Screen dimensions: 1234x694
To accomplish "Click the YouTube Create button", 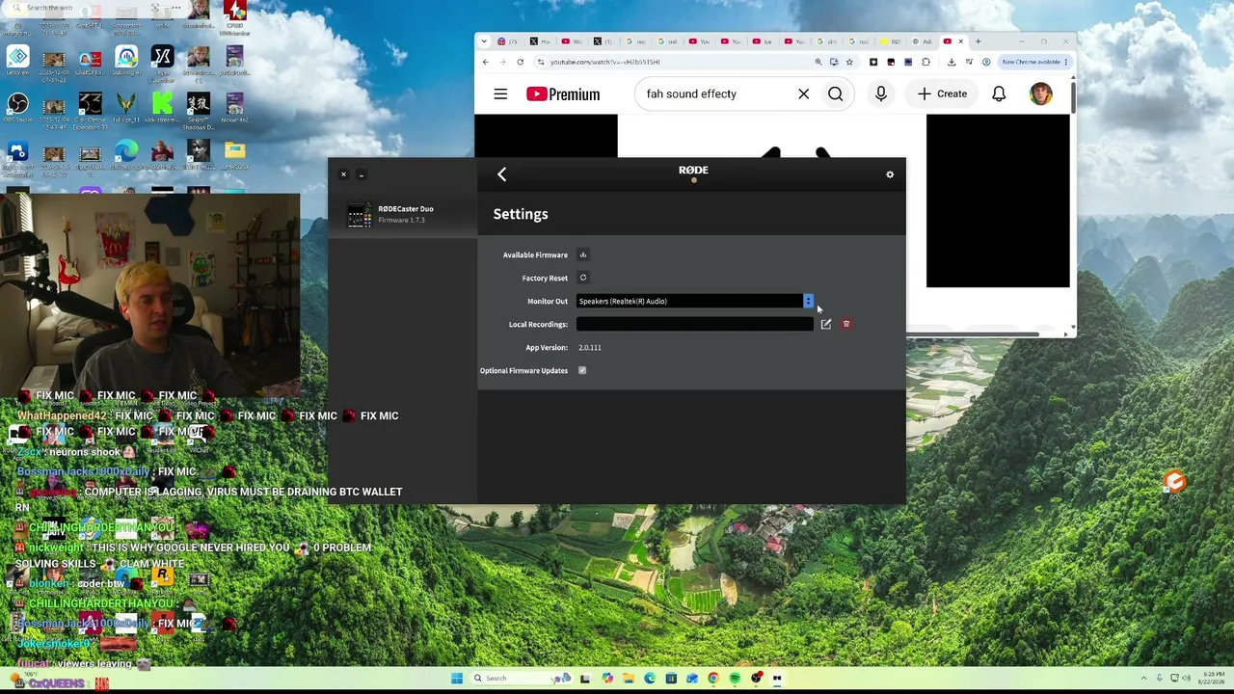I will click(x=942, y=93).
